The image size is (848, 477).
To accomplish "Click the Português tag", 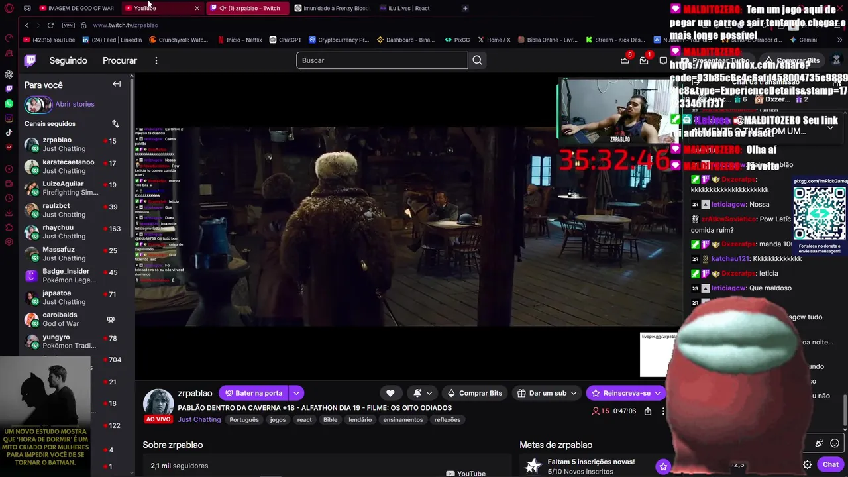I will tap(244, 419).
